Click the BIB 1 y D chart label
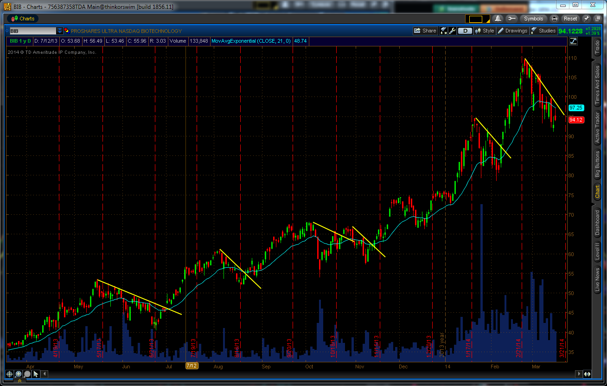This screenshot has width=607, height=386. pos(20,41)
